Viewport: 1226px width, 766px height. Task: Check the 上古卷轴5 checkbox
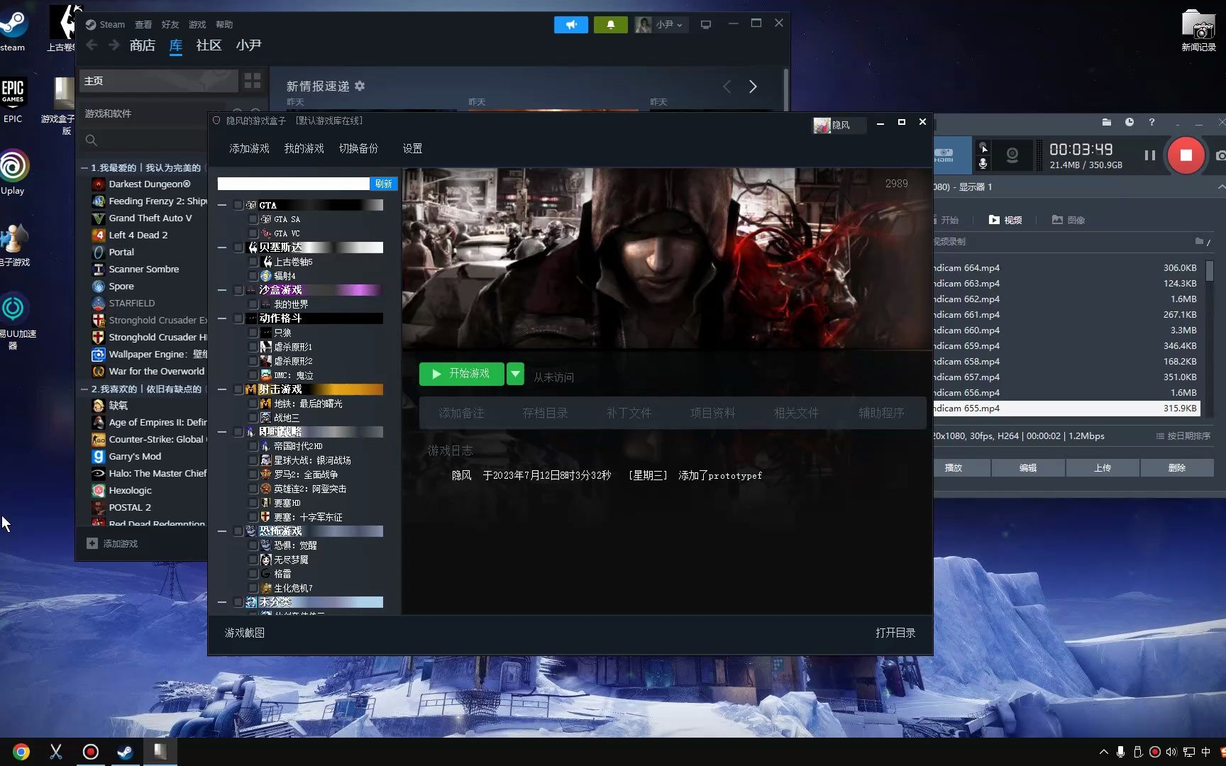click(x=253, y=262)
